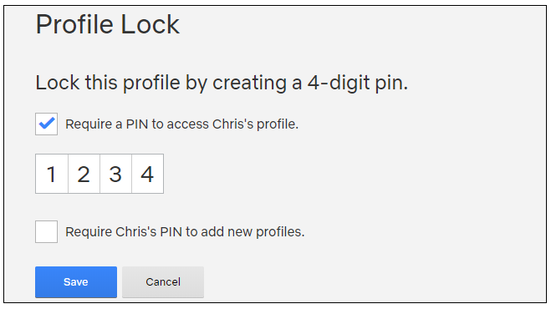
Task: Hit the blue Save button
Action: pos(76,282)
